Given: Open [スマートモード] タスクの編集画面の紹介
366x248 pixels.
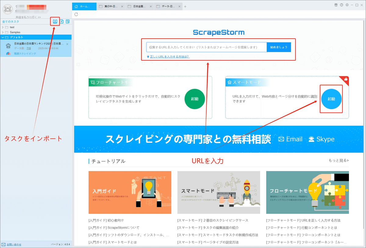Looking at the screenshot, I should pyautogui.click(x=208, y=228).
